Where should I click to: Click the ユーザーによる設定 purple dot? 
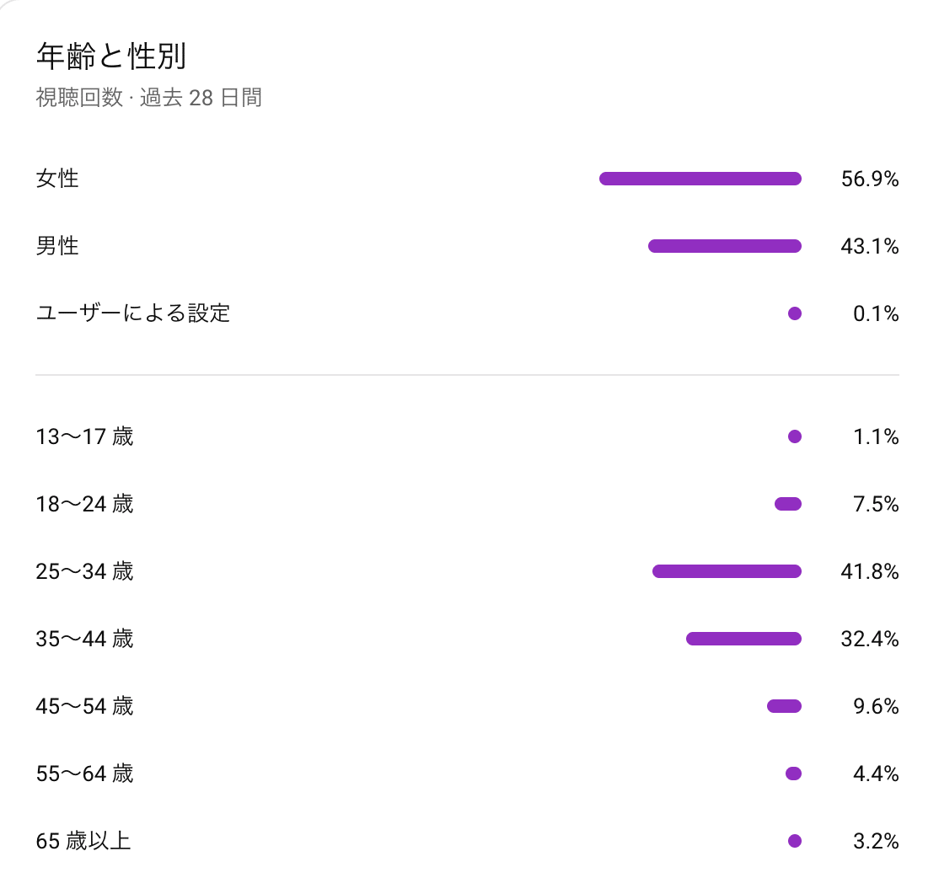(794, 313)
